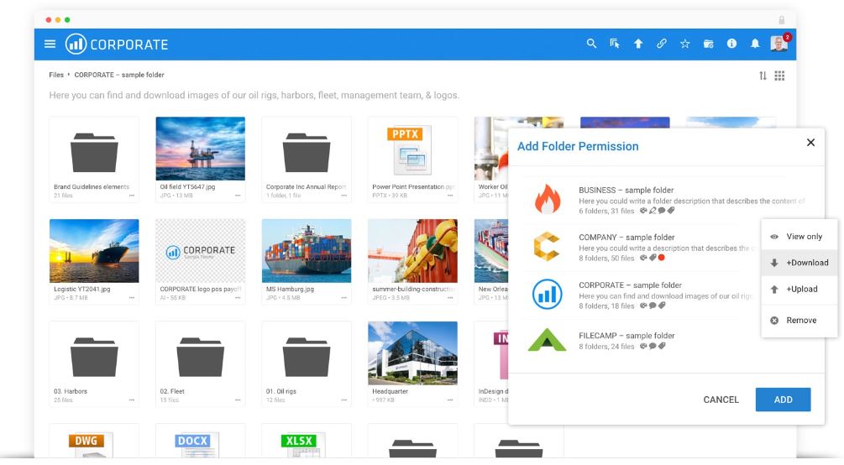Choose +Upload permission
The height and width of the screenshot is (465, 844).
coord(799,289)
